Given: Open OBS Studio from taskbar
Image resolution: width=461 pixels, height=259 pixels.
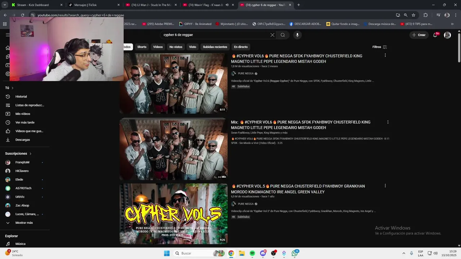Looking at the screenshot, I should [273, 253].
